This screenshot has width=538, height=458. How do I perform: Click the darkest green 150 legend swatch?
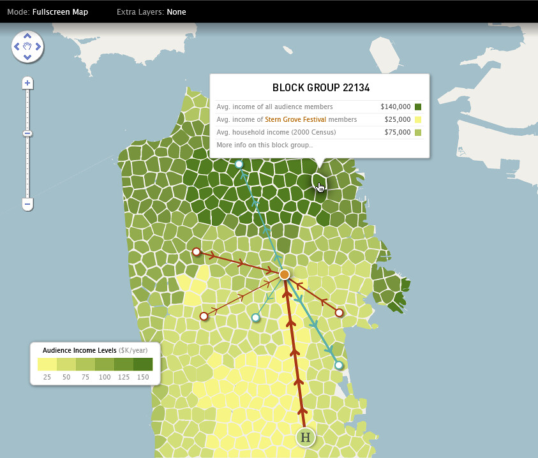tap(144, 364)
